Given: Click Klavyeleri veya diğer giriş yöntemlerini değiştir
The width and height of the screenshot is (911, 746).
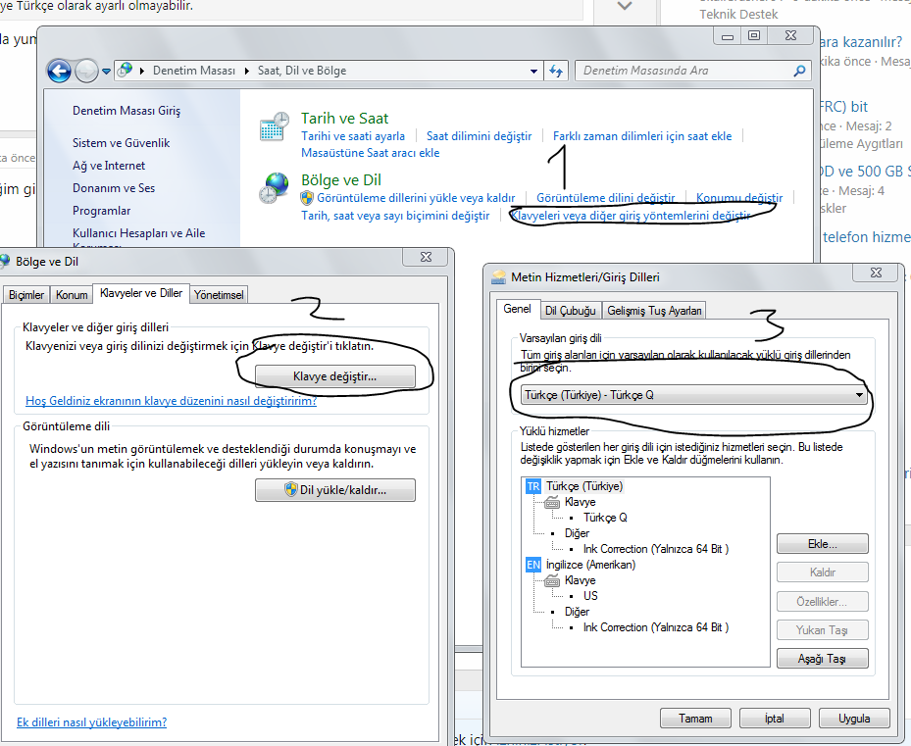Looking at the screenshot, I should pos(631,216).
